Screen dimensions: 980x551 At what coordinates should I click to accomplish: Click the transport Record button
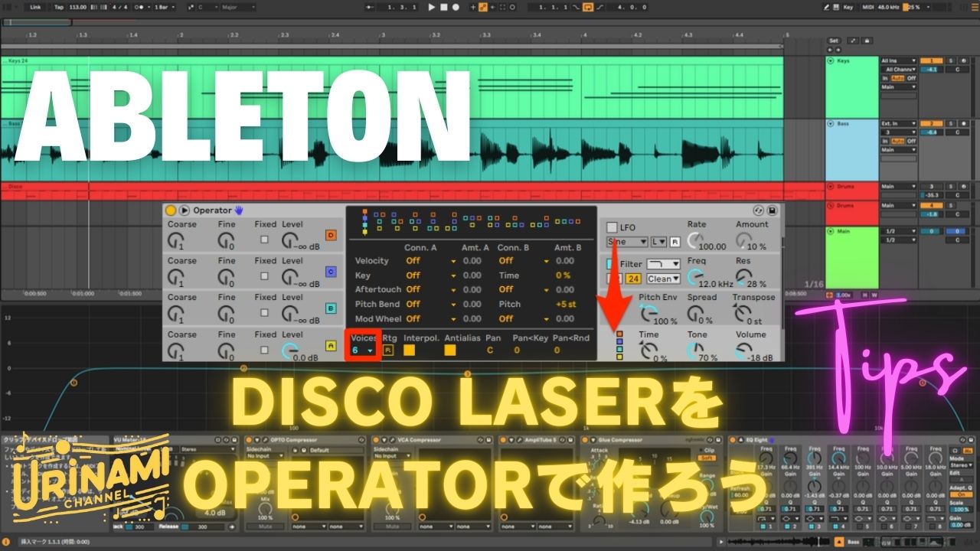pyautogui.click(x=456, y=7)
